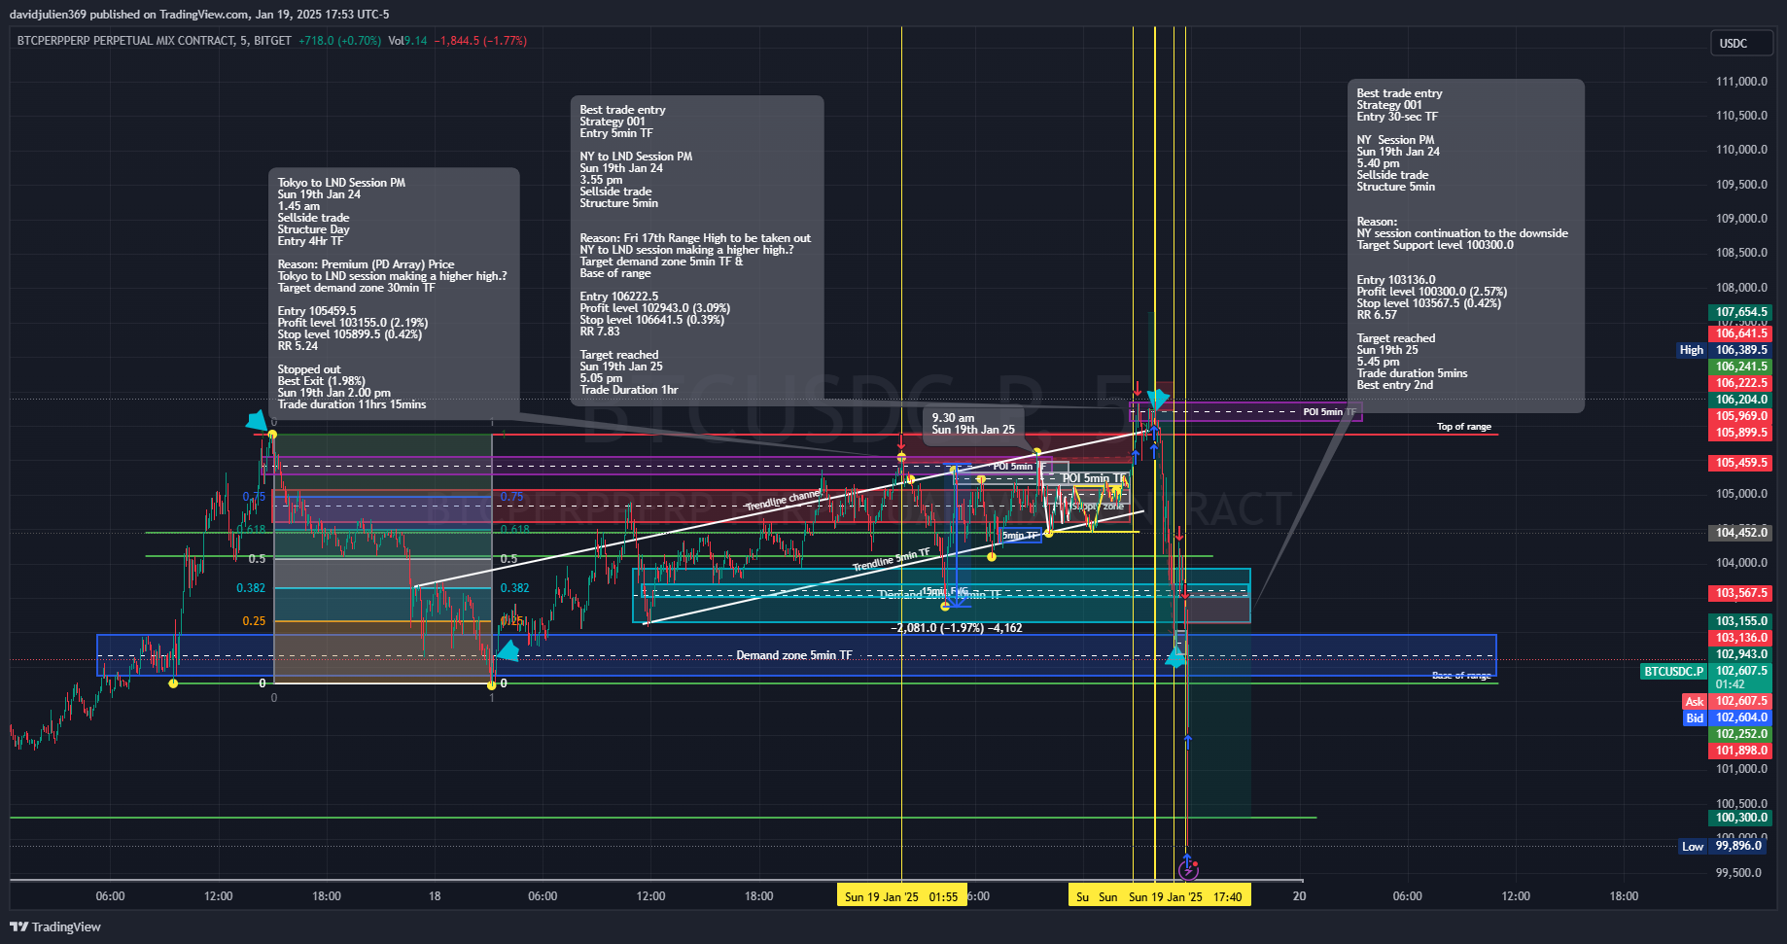
Task: Click the countdown timer 01:42 under current price
Action: 1731,684
